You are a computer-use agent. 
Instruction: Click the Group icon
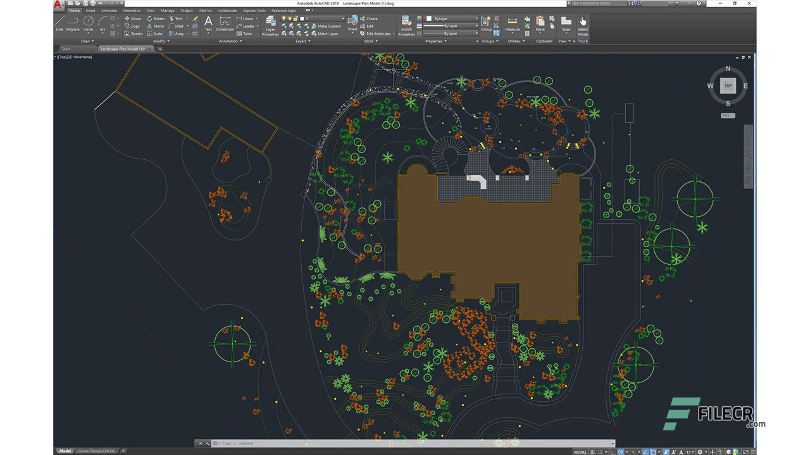[x=486, y=24]
